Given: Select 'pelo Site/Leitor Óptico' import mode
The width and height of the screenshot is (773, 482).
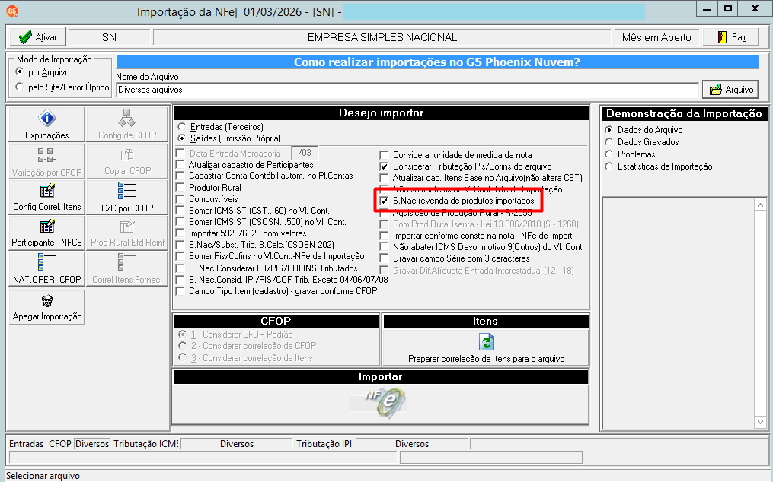Looking at the screenshot, I should [20, 87].
